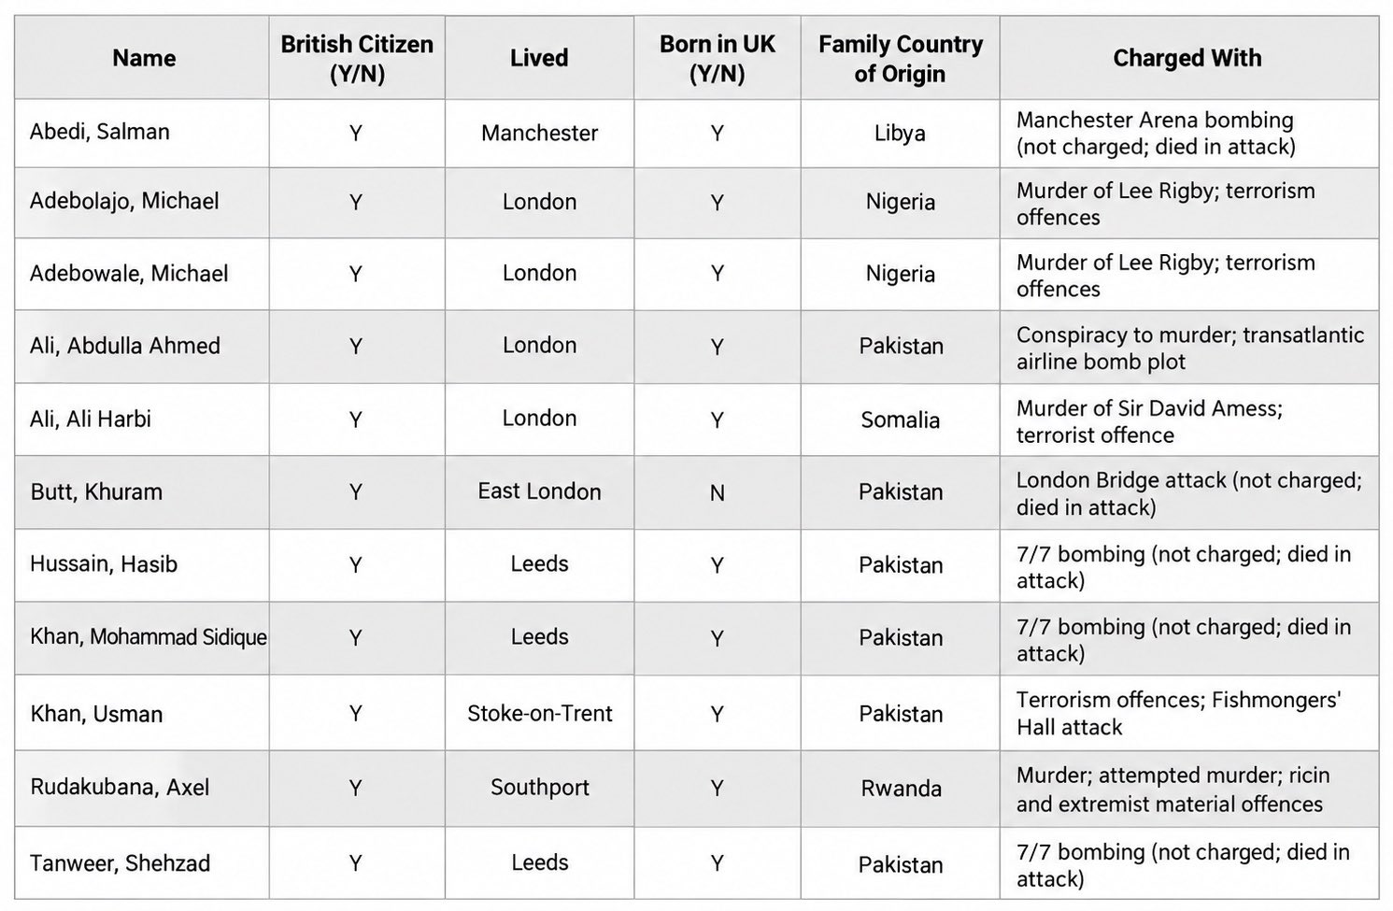
Task: Click the Family Country of Origin header
Action: coord(900,58)
